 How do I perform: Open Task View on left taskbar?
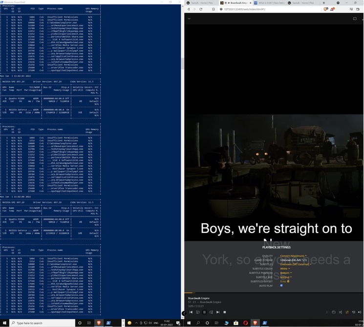(x=89, y=323)
